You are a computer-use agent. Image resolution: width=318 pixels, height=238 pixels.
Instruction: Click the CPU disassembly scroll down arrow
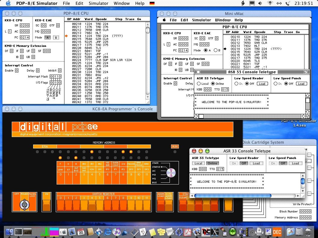click(x=148, y=97)
